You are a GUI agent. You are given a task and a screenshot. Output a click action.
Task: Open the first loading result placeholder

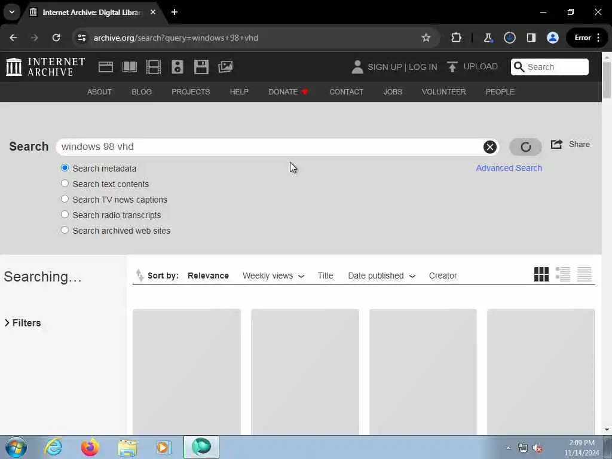point(186,372)
